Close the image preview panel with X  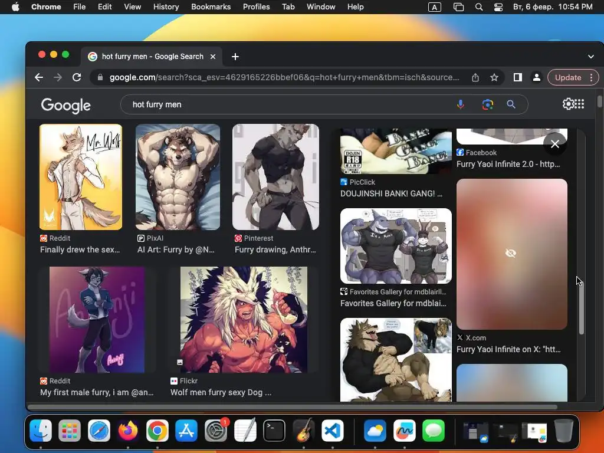pyautogui.click(x=554, y=144)
